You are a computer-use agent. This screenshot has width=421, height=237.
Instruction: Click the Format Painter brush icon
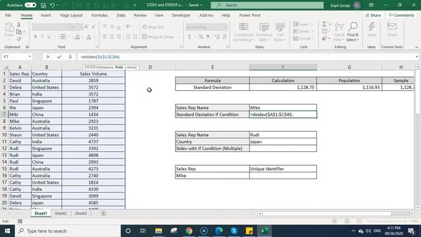click(x=19, y=39)
